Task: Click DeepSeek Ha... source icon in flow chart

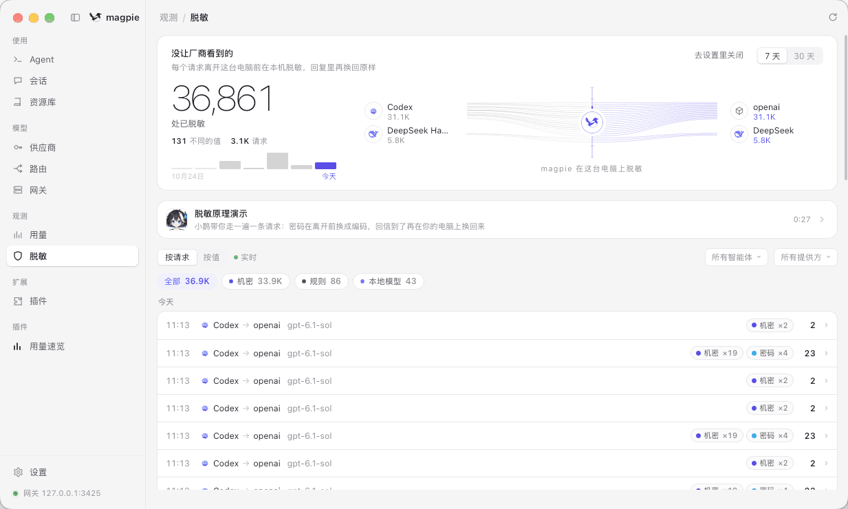Action: pyautogui.click(x=373, y=135)
